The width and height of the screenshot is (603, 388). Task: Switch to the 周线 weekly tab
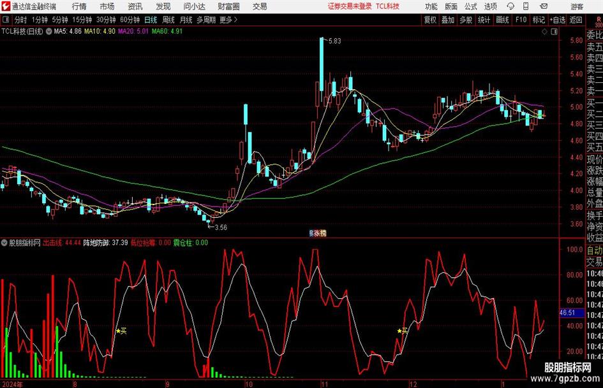point(168,20)
